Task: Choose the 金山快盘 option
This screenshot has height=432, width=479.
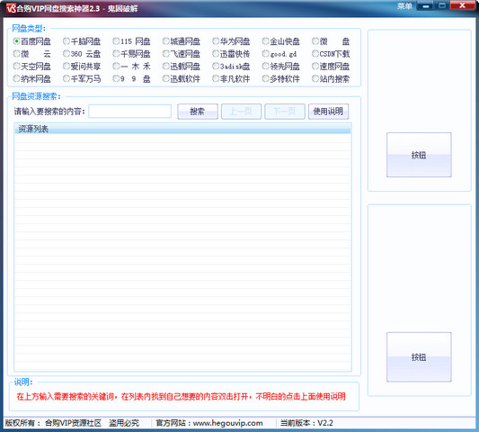Action: pyautogui.click(x=280, y=41)
